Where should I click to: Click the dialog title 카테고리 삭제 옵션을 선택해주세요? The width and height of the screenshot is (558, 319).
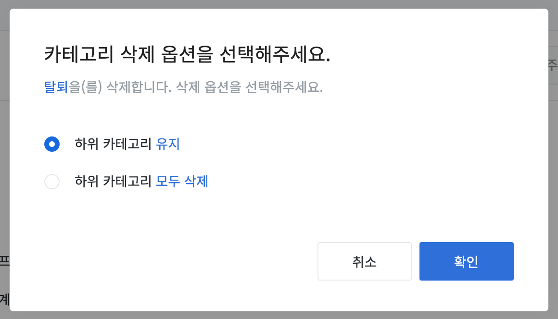click(187, 55)
